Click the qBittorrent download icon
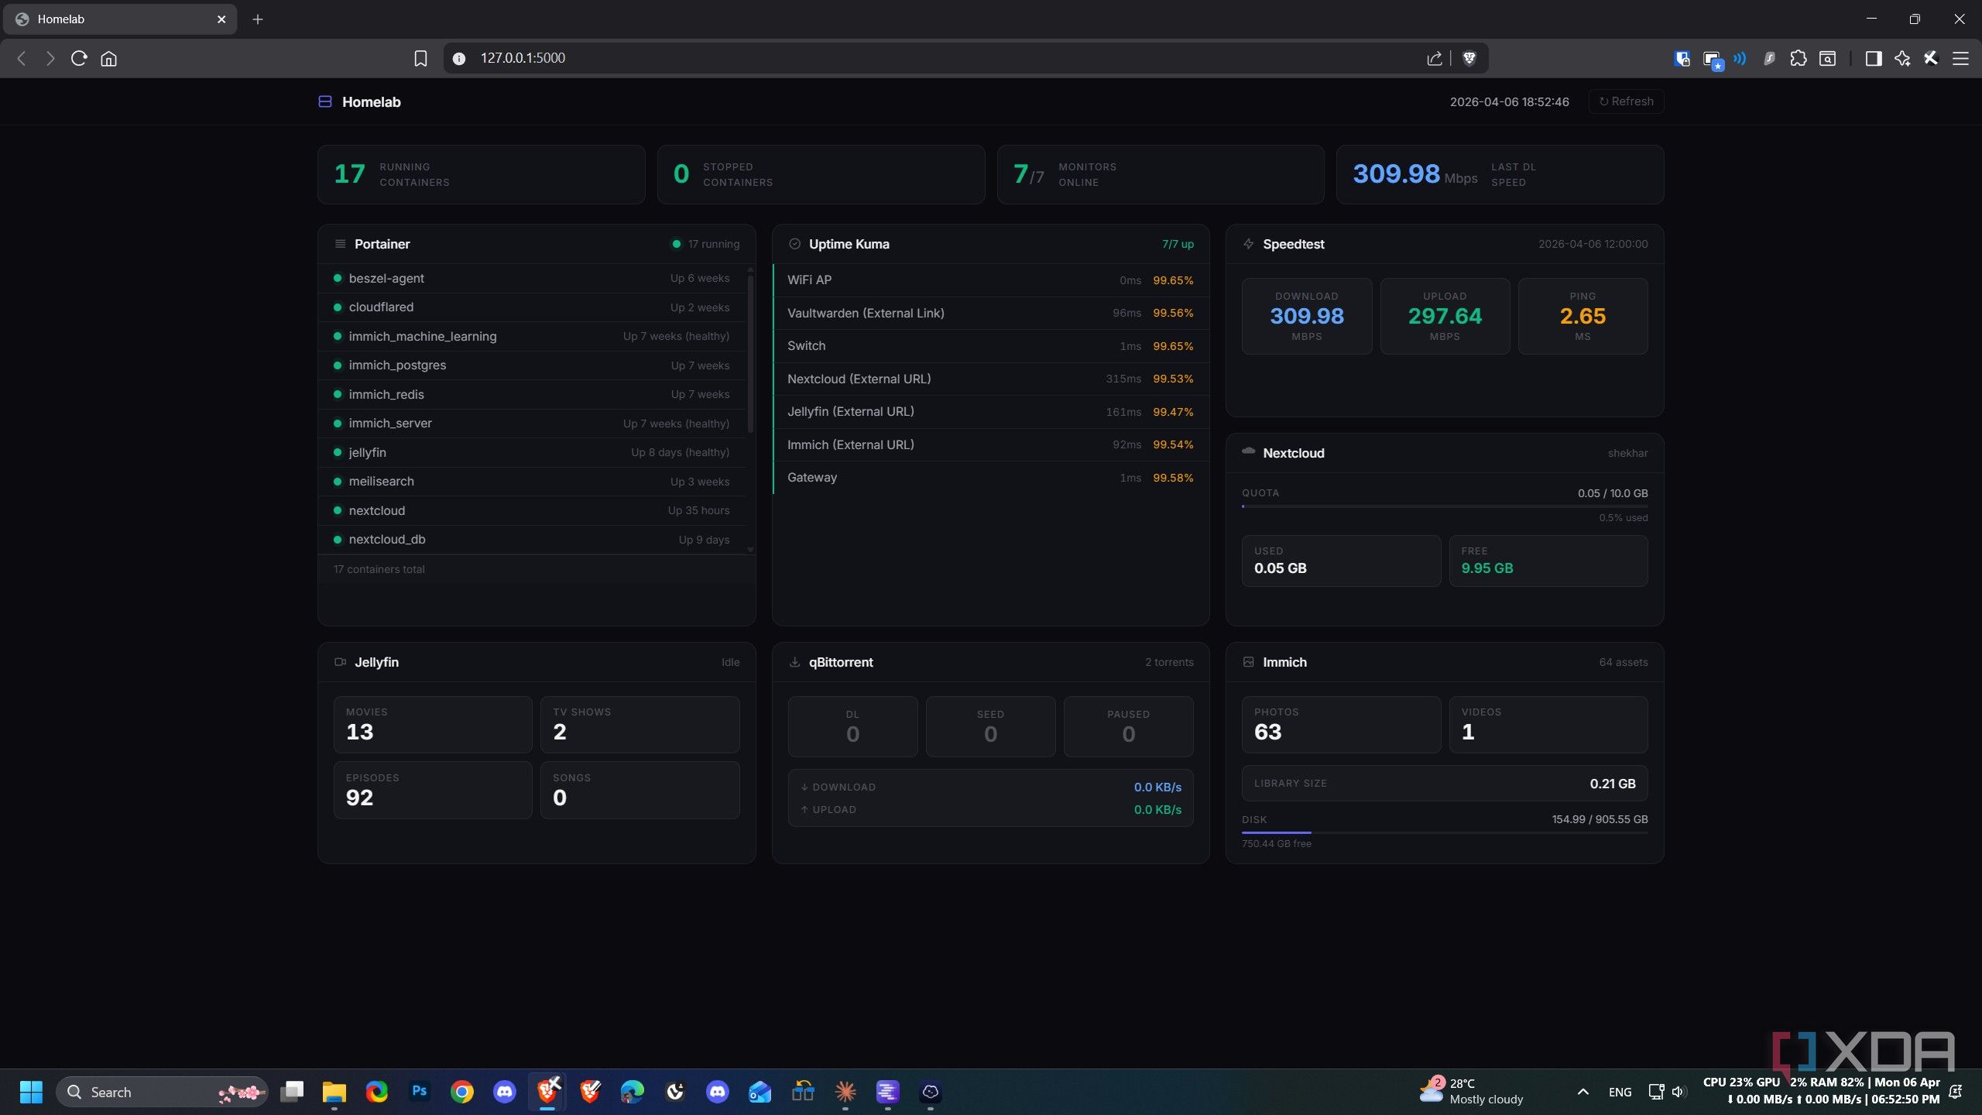The height and width of the screenshot is (1115, 1982). (x=794, y=662)
